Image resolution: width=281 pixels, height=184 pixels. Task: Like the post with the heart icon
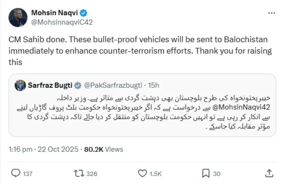pyautogui.click(x=141, y=173)
